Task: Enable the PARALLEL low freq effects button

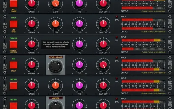Action: click(14, 44)
